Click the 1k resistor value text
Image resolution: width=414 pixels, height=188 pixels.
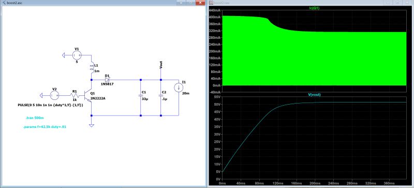(x=75, y=100)
